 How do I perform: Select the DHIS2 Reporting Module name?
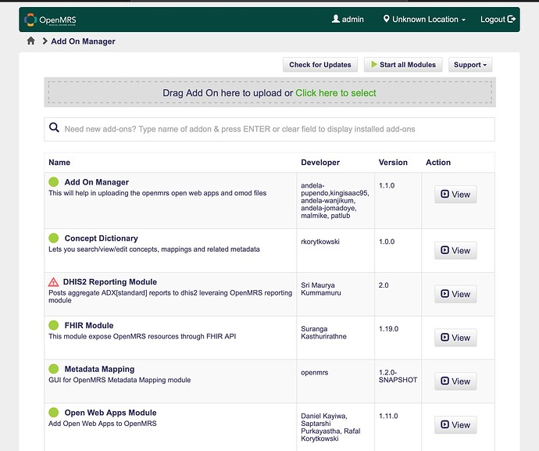click(109, 282)
